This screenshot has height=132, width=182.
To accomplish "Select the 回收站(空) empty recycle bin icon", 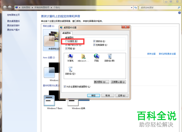I will pyautogui.click(x=70, y=71).
